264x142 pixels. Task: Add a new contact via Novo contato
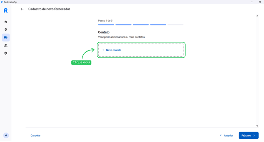[x=141, y=50]
